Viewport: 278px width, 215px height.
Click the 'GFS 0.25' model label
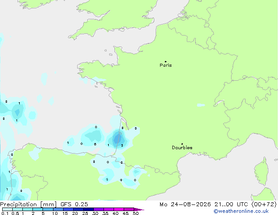point(74,204)
